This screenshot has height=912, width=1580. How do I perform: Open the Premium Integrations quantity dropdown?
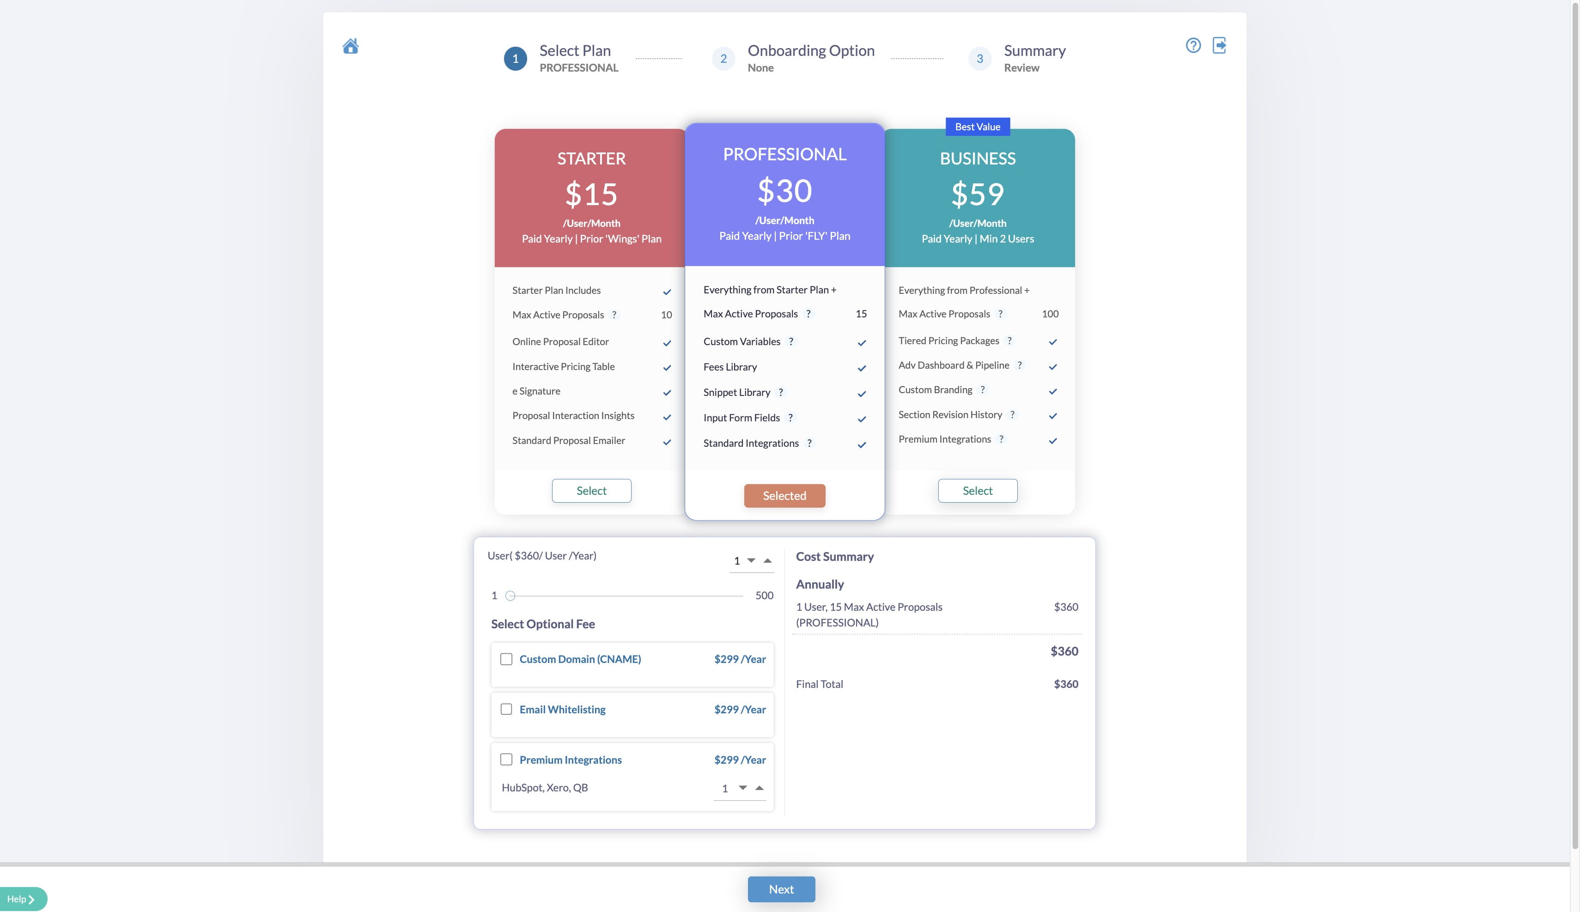(742, 787)
